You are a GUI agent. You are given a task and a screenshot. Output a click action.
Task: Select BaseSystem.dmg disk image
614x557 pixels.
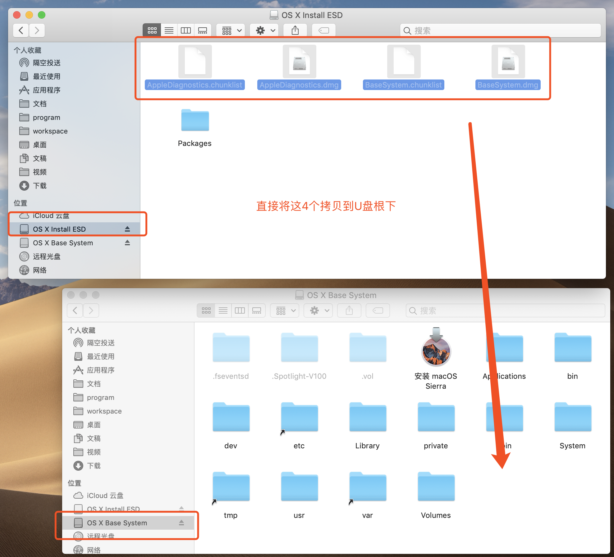pyautogui.click(x=508, y=67)
